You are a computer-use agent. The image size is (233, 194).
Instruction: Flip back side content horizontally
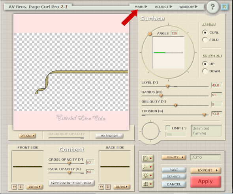tap(101, 187)
